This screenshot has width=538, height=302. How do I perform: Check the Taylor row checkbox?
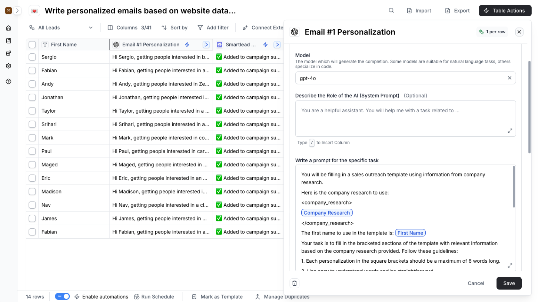tap(32, 111)
